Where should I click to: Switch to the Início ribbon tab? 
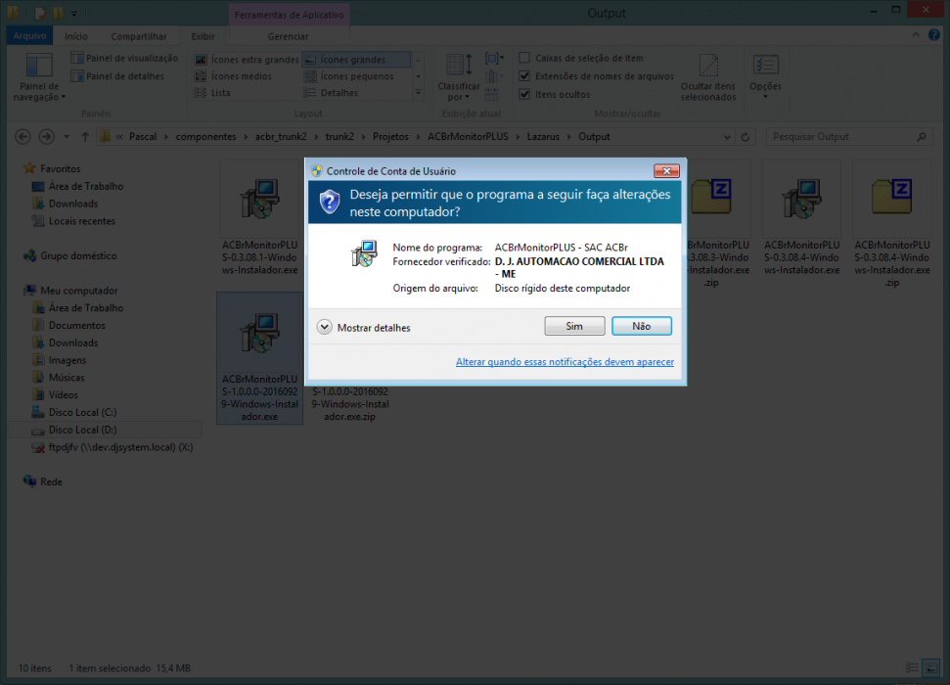point(76,36)
